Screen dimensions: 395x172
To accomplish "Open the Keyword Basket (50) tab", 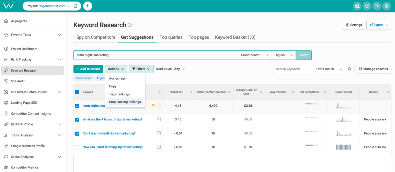I will 235,37.
